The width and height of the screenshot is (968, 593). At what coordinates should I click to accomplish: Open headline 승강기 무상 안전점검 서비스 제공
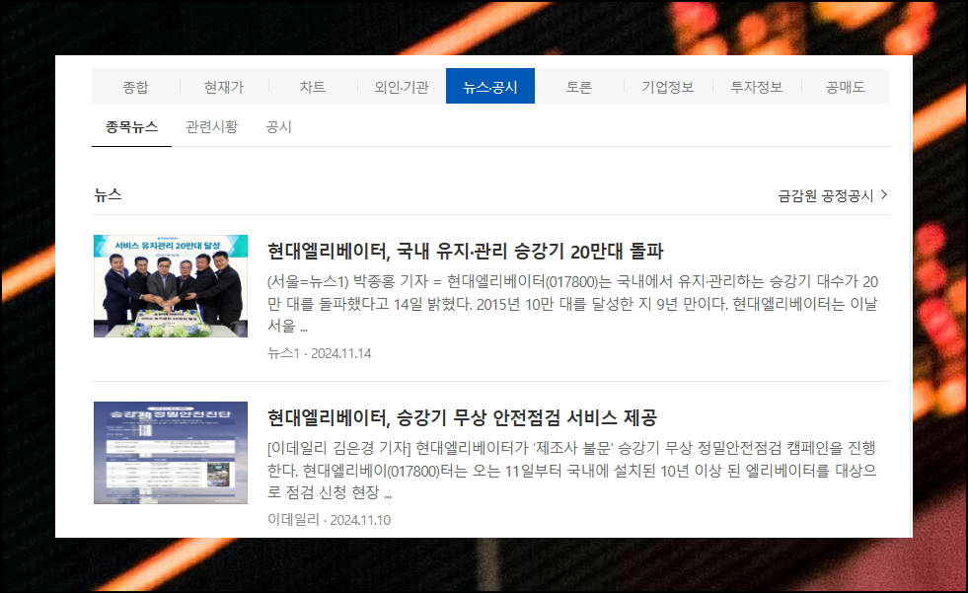click(463, 417)
